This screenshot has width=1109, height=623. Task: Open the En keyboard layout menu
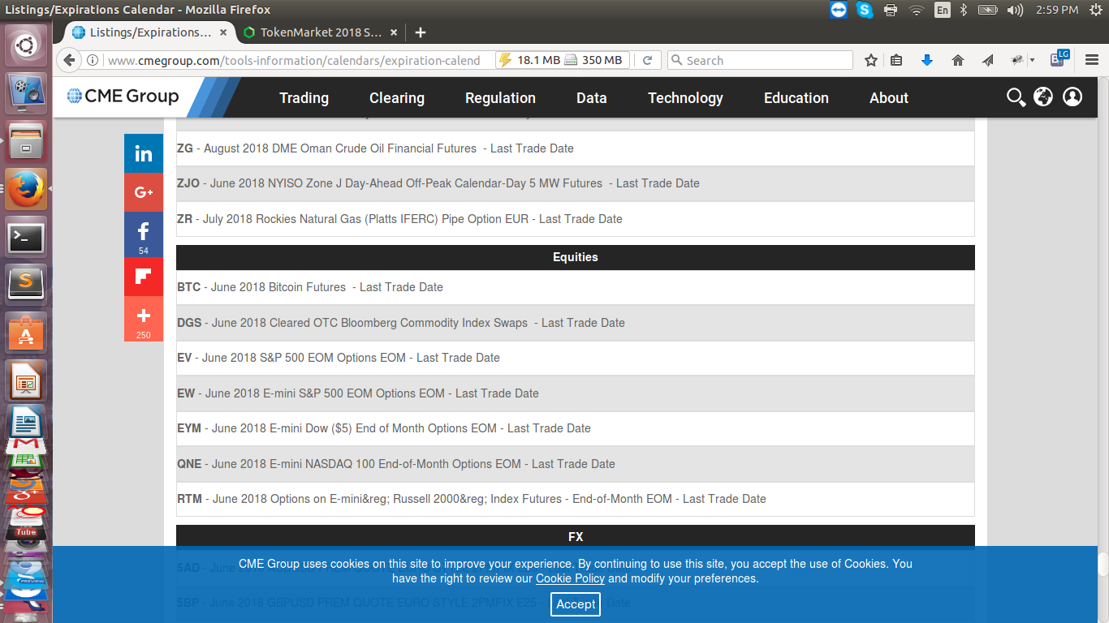pyautogui.click(x=942, y=10)
